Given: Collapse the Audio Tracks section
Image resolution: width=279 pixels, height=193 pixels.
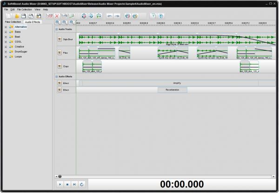Looking at the screenshot, I should (x=57, y=29).
